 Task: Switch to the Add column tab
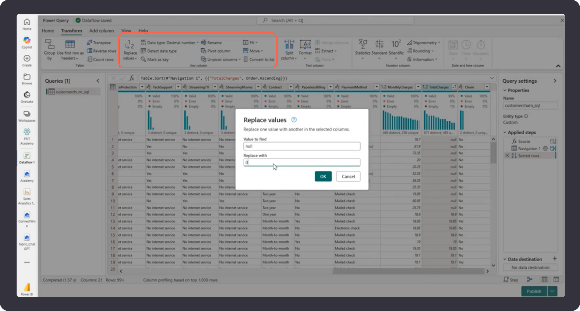tap(101, 31)
